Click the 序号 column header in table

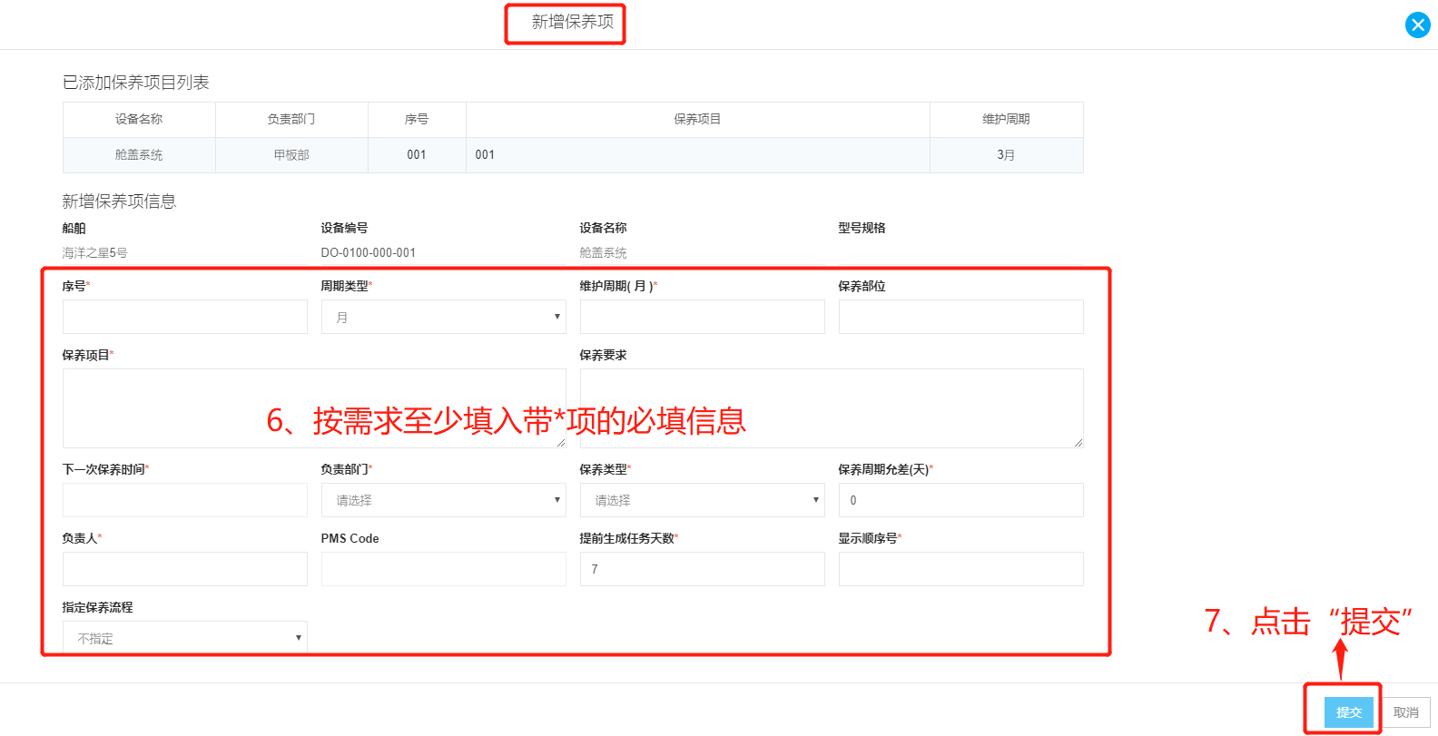pos(417,119)
